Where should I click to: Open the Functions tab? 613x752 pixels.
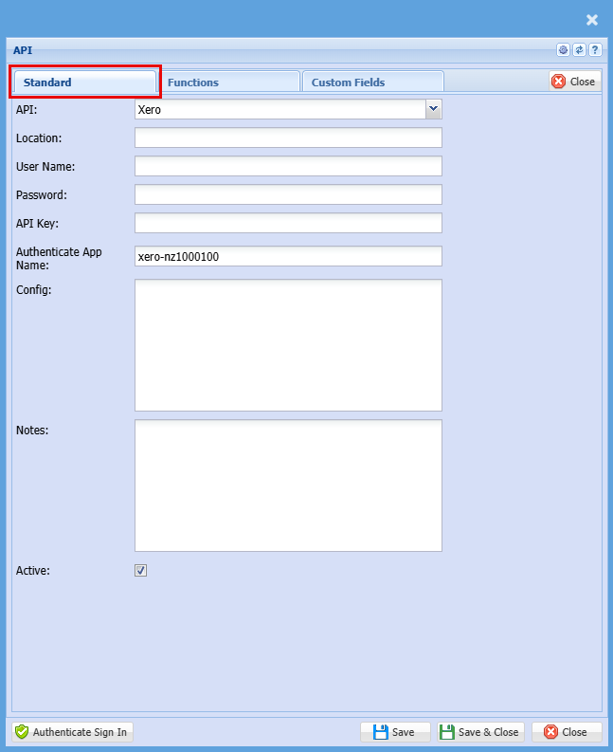[229, 82]
